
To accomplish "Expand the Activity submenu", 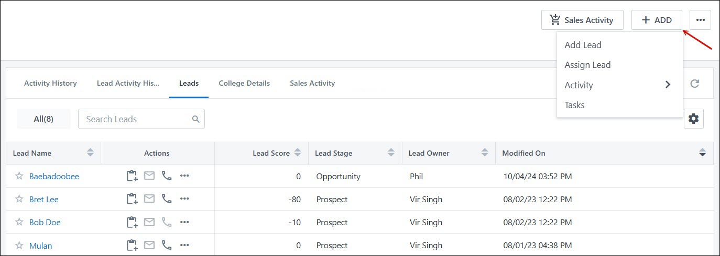I will [618, 85].
